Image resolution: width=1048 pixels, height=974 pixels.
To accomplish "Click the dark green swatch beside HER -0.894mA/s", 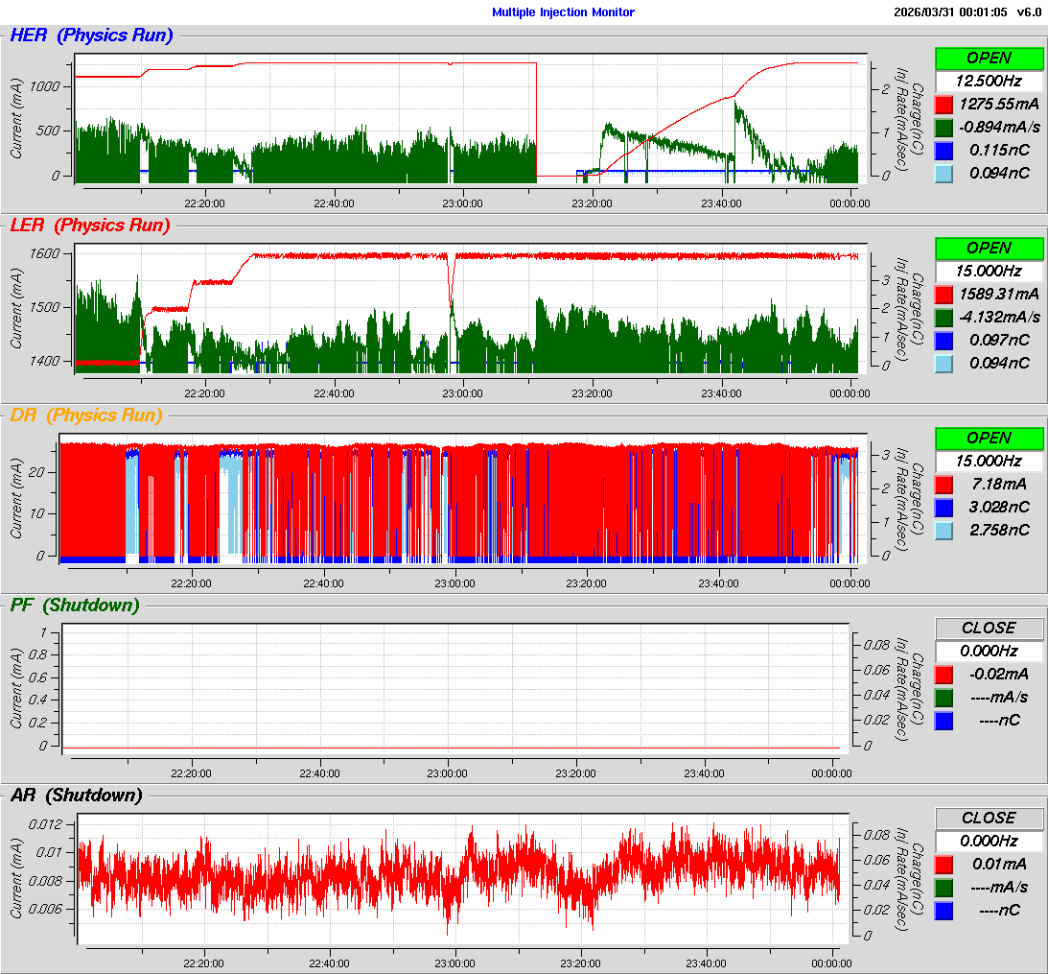I will pyautogui.click(x=944, y=128).
